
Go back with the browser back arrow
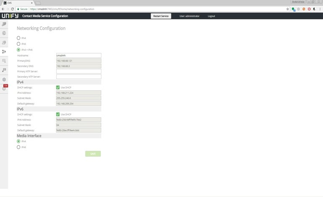[x=3, y=9]
